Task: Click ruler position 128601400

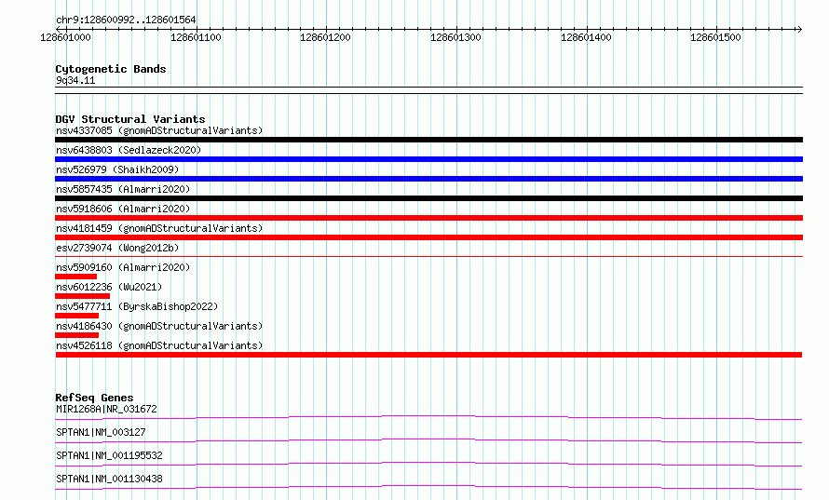Action: [x=586, y=37]
